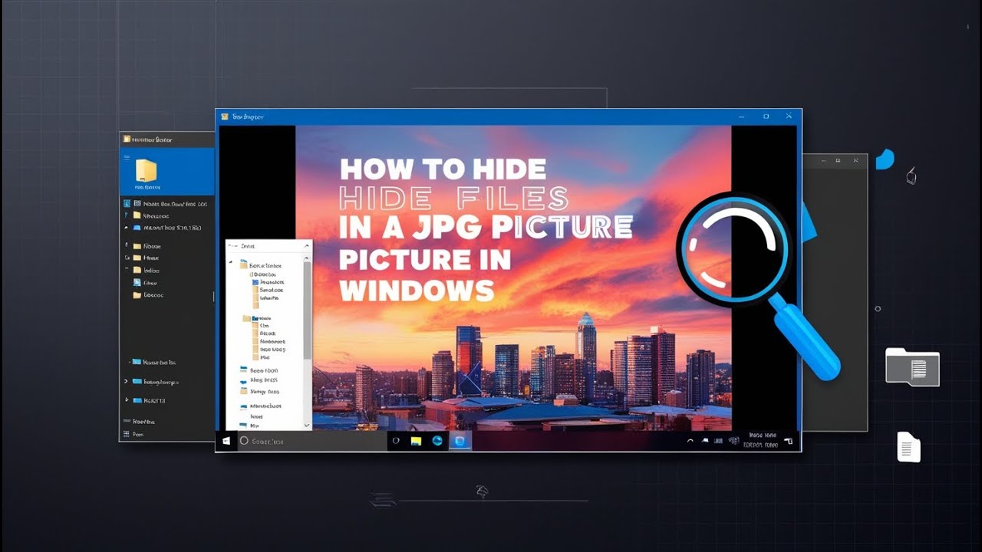Select the large yellow folder in dark window
982x552 pixels.
tap(146, 170)
